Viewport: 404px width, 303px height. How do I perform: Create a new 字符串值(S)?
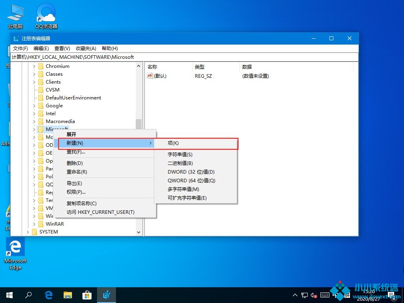click(196, 154)
